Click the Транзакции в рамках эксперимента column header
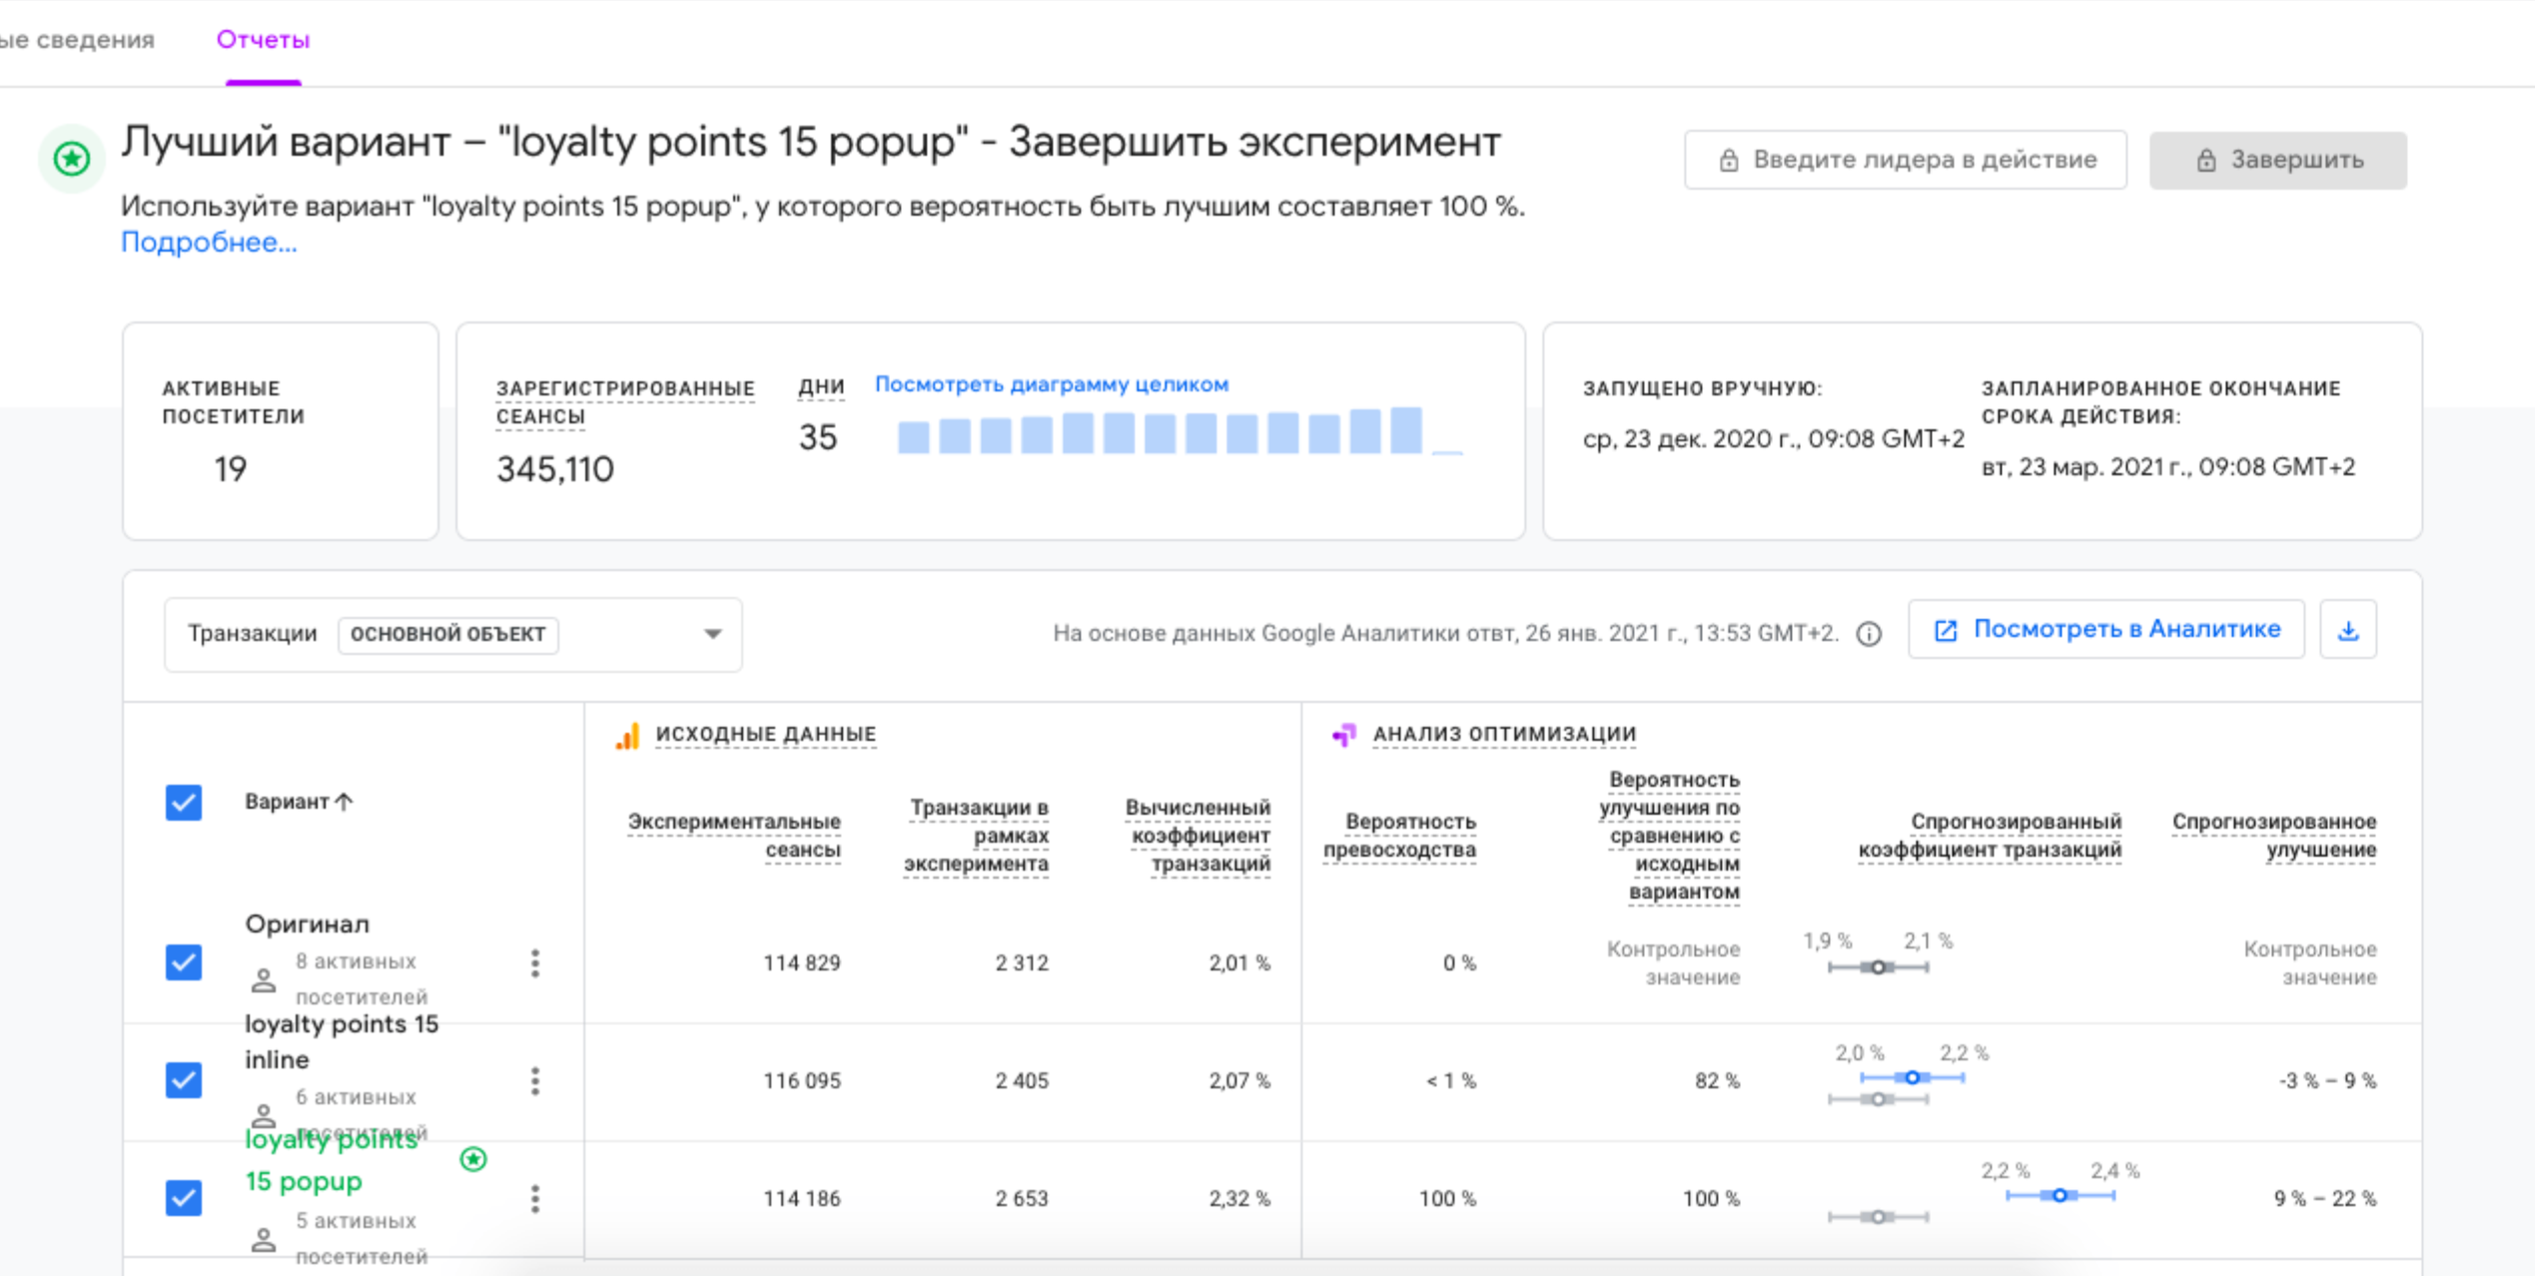Viewport: 2535px width, 1276px height. pyautogui.click(x=977, y=835)
